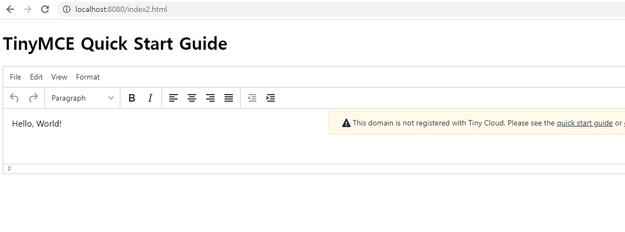Open the File menu
Viewport: 625px width, 232px height.
tap(16, 77)
